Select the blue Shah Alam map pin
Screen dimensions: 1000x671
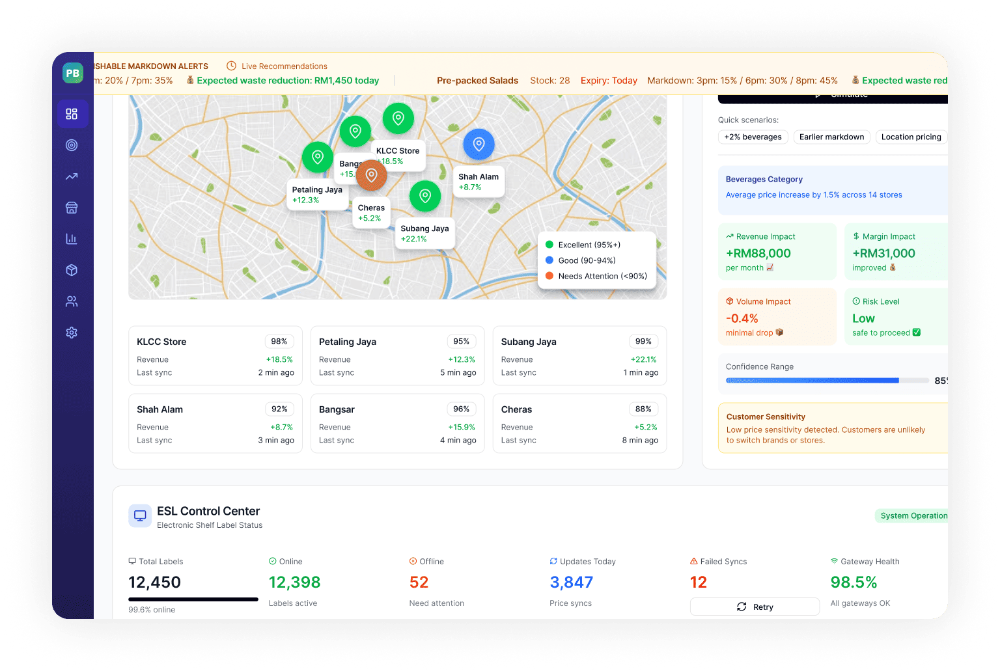(479, 144)
